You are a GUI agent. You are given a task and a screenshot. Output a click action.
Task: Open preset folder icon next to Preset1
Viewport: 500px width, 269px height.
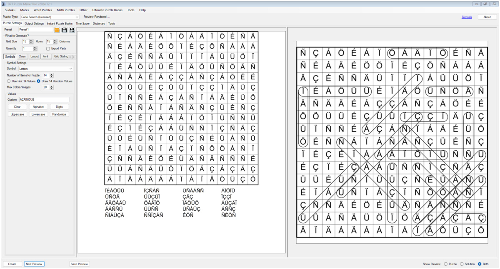pyautogui.click(x=57, y=30)
